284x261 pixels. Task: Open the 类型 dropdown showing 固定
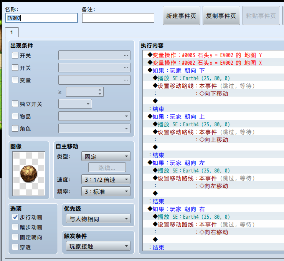tap(106, 156)
